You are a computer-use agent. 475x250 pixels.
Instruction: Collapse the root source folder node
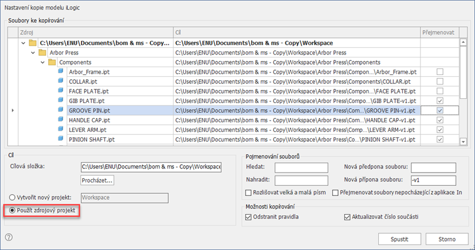pos(23,43)
